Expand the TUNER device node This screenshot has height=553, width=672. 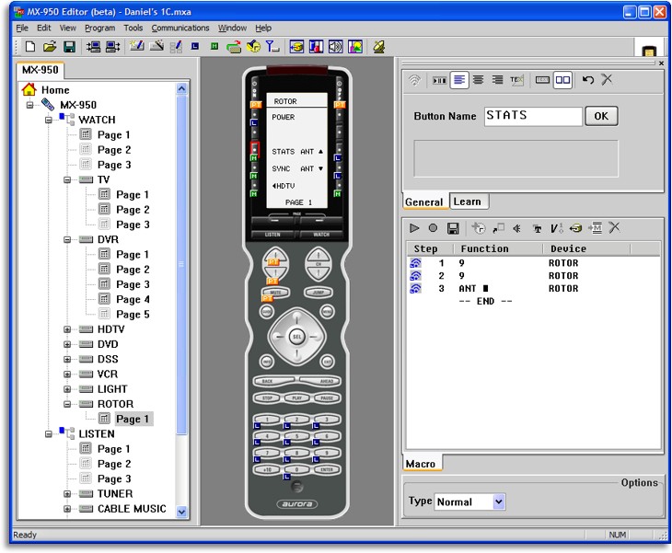(x=67, y=494)
